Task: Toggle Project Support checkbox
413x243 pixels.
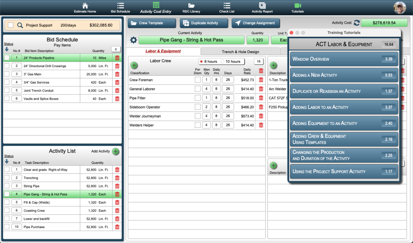Action: (x=10, y=25)
